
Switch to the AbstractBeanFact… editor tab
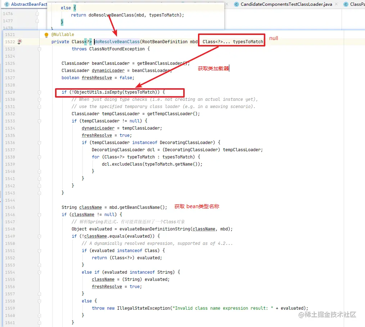click(26, 4)
